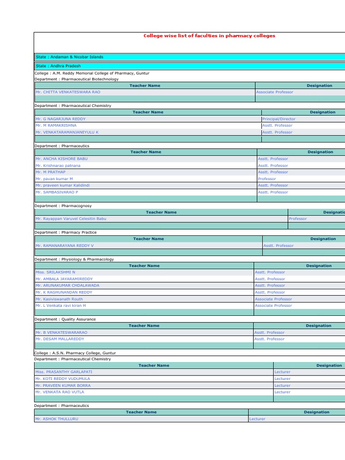The width and height of the screenshot is (345, 460).
Task: Click 'Department : Pharmacy Practice' heading
Action: (66, 232)
